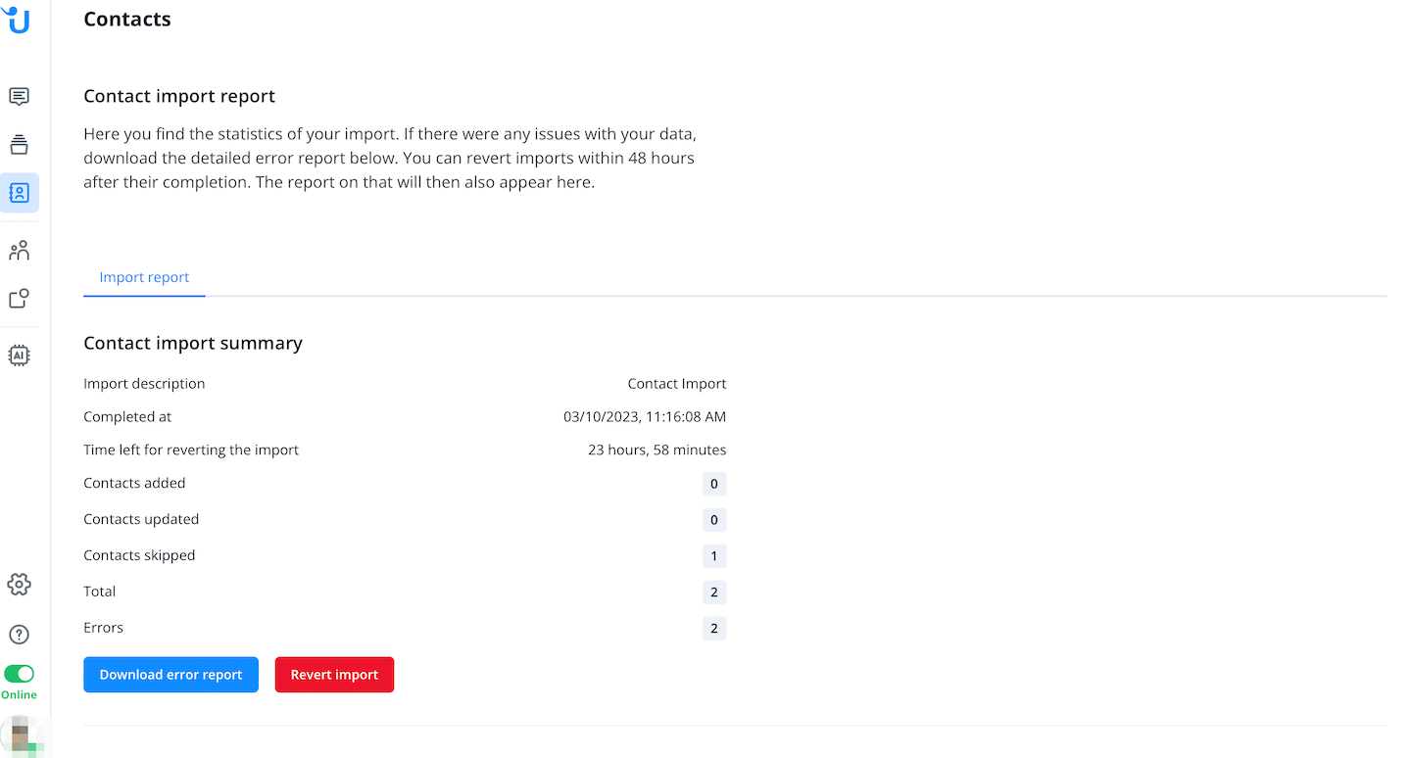Click the help question mark icon

click(19, 635)
